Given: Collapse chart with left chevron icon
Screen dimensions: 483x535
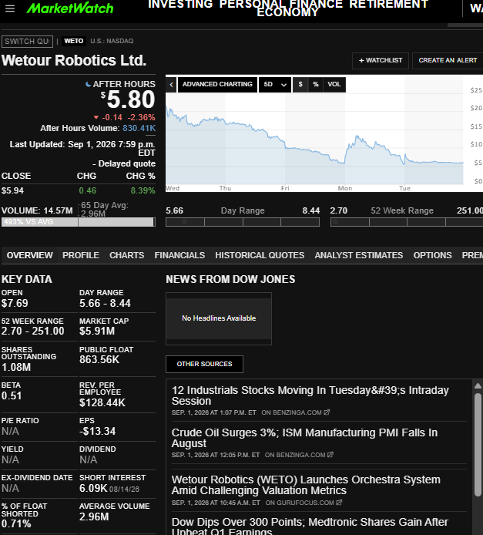Looking at the screenshot, I should point(172,85).
